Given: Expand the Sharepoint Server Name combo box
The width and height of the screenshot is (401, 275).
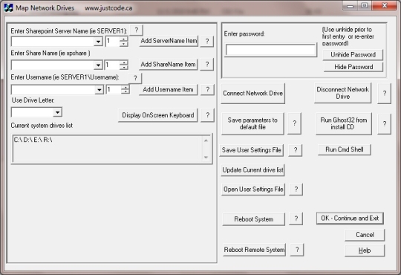Looking at the screenshot, I should click(98, 42).
